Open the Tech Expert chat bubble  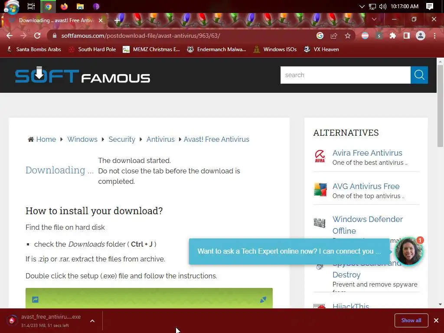pos(289,251)
